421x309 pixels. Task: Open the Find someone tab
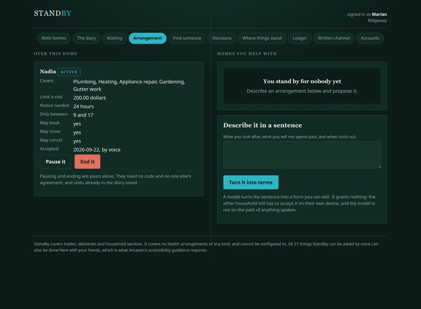[x=187, y=38]
